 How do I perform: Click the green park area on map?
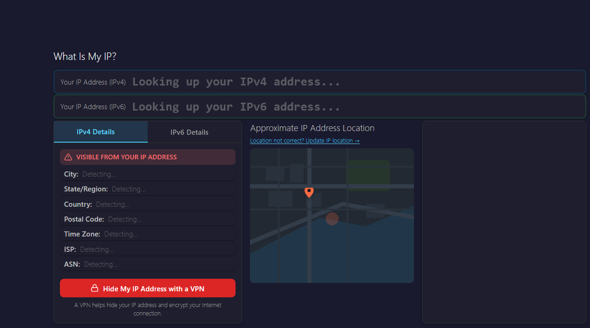[x=368, y=175]
